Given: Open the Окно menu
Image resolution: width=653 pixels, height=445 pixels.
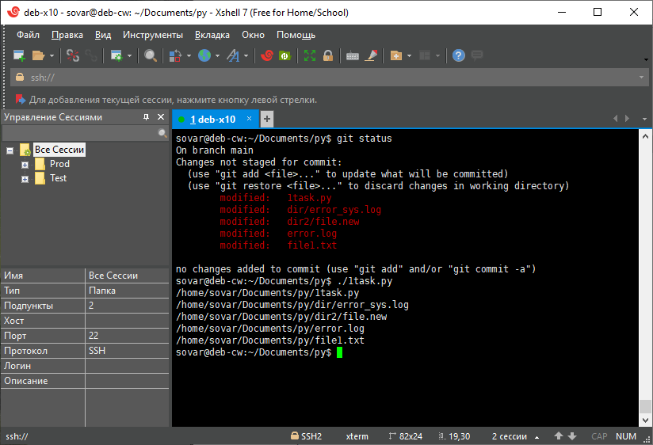Looking at the screenshot, I should click(254, 35).
